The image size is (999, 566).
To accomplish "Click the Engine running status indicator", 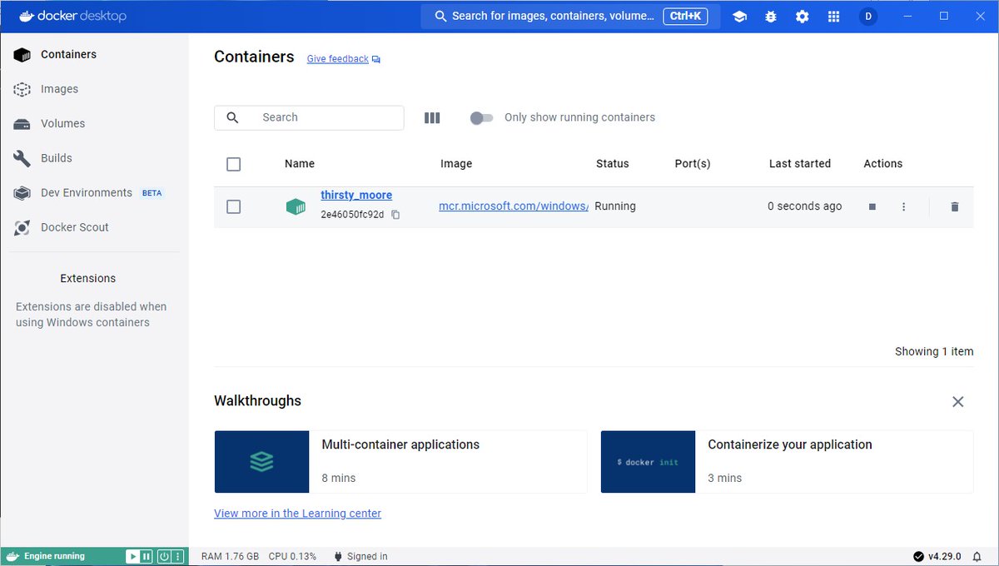I will tap(55, 556).
